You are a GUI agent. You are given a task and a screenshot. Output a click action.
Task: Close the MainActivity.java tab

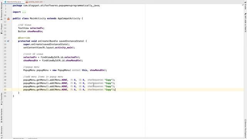pyautogui.click(x=23, y=2)
